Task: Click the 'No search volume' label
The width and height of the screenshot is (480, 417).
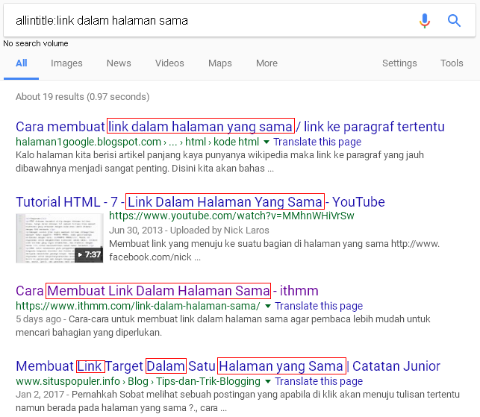Action: point(36,43)
